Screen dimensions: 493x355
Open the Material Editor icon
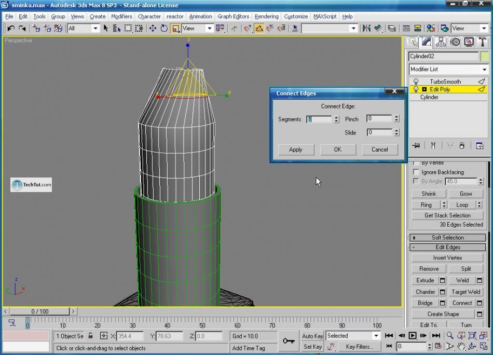[430, 29]
